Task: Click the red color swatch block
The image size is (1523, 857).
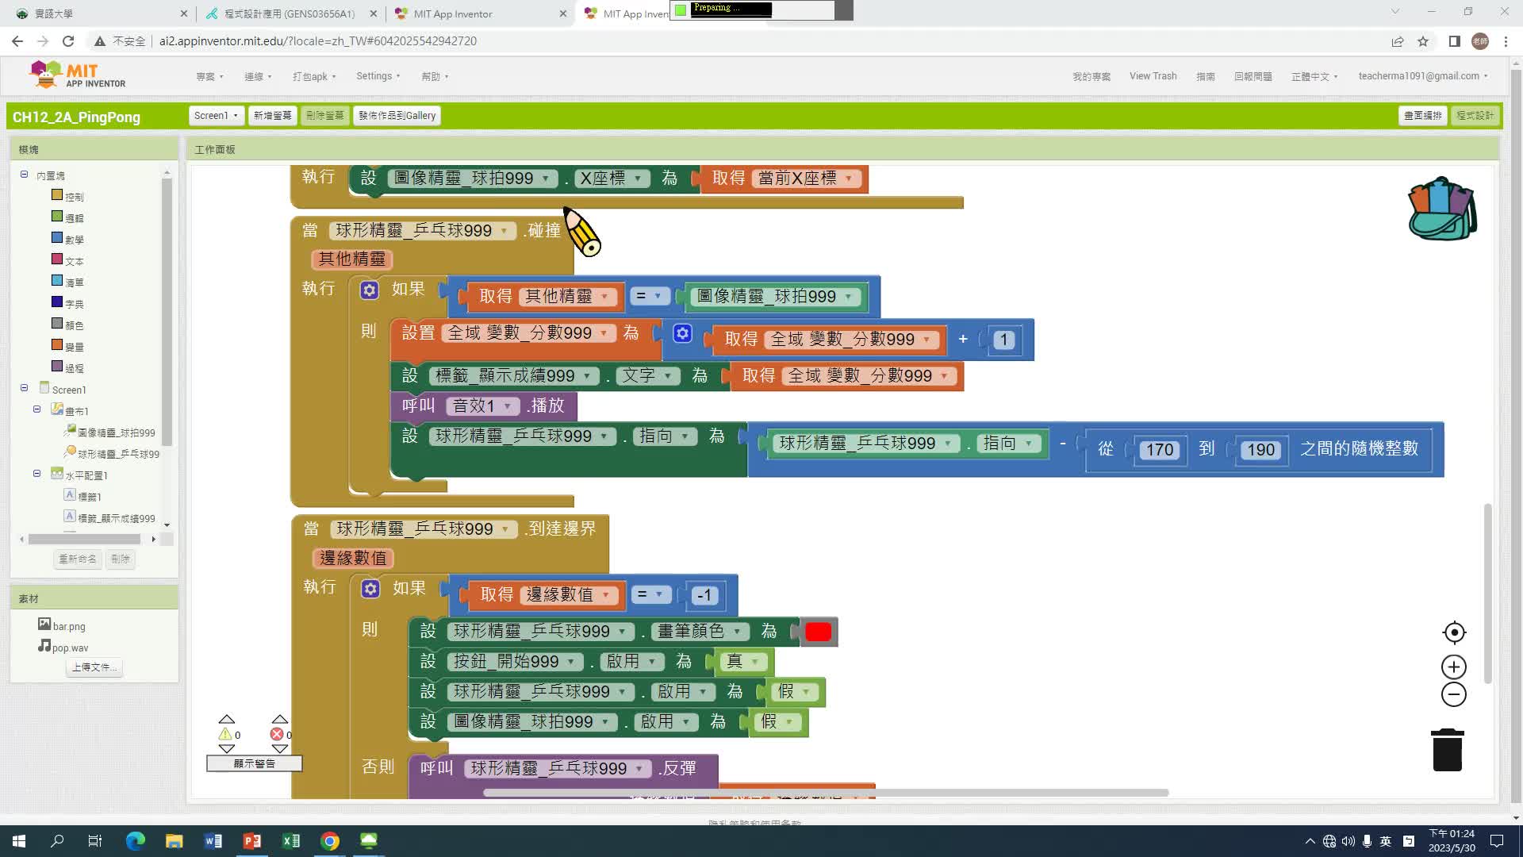Action: tap(818, 632)
